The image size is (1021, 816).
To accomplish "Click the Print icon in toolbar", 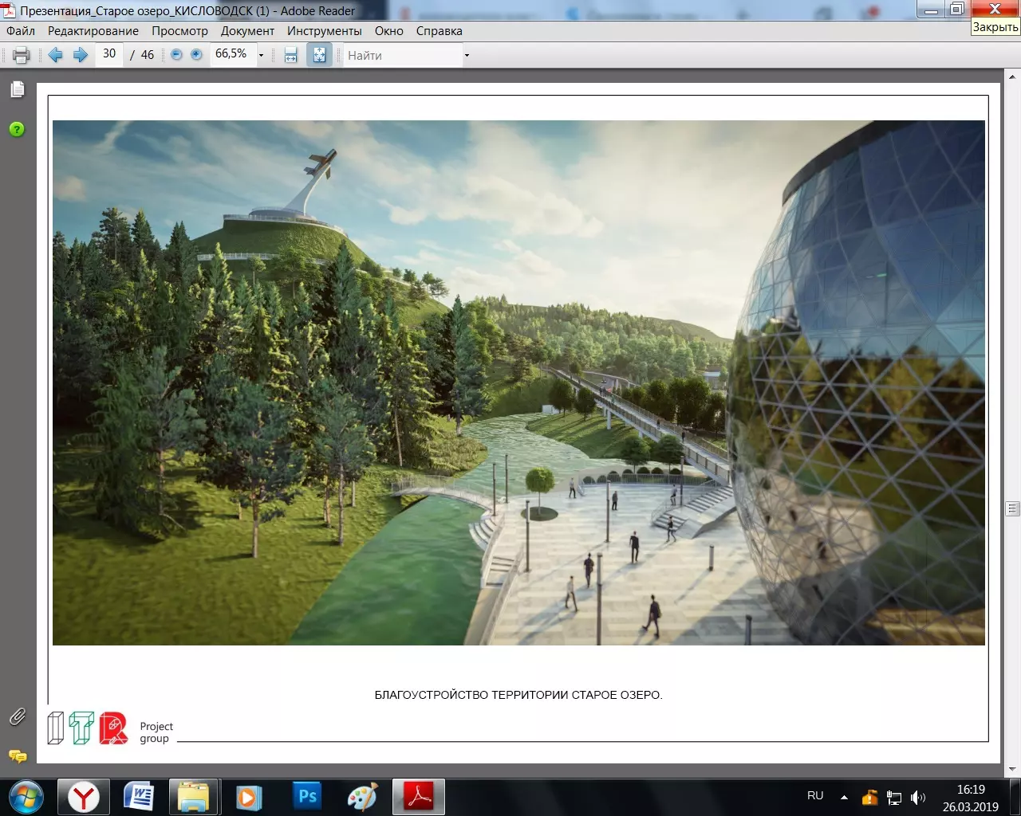I will pos(22,55).
